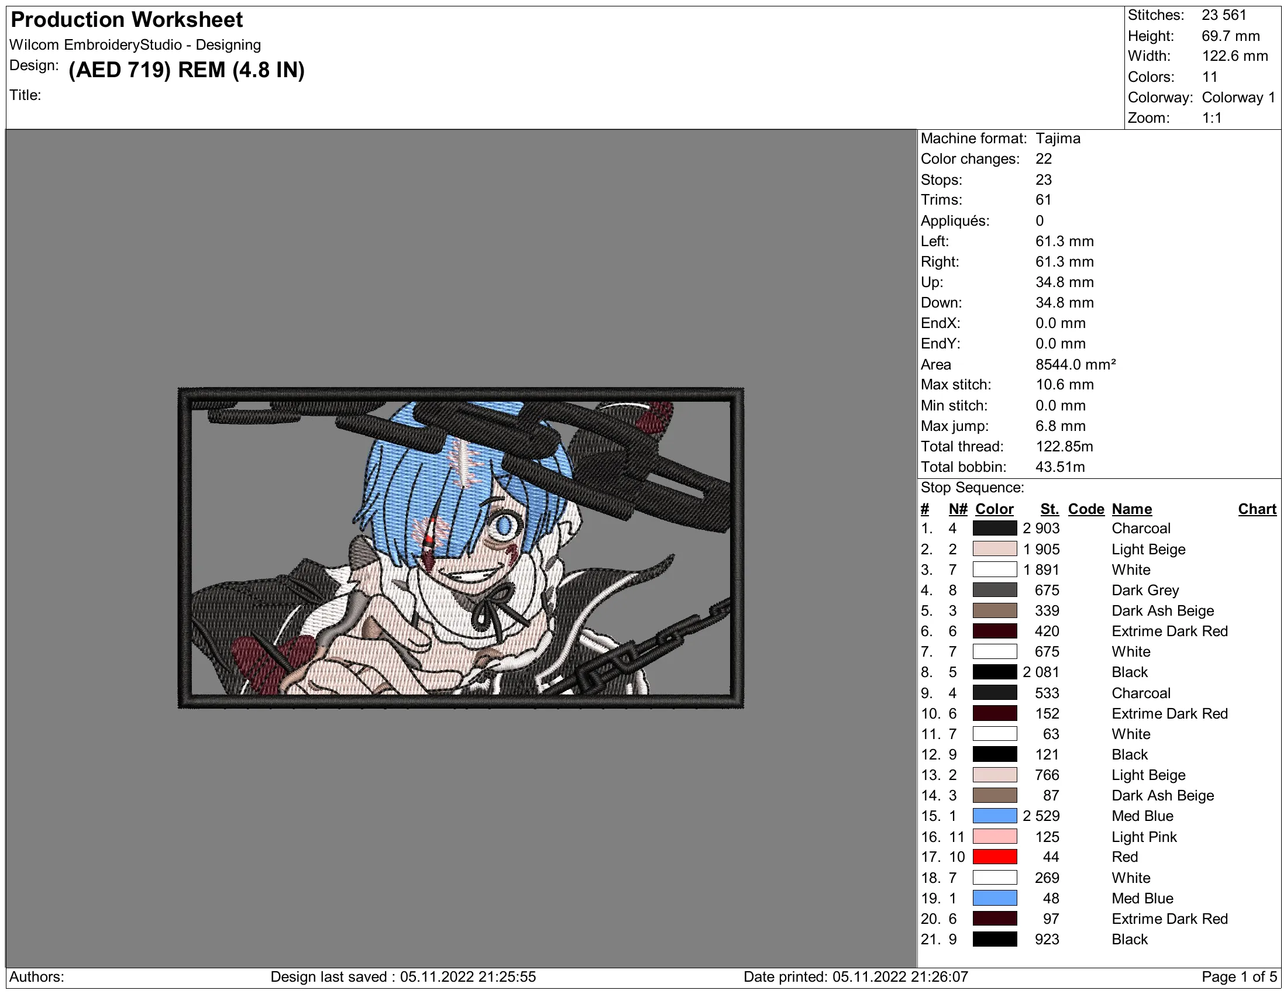Click the 'Authors:' label in footer

tap(36, 977)
